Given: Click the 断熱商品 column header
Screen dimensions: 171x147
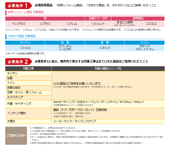Looking at the screenshot, I should 138,18.
